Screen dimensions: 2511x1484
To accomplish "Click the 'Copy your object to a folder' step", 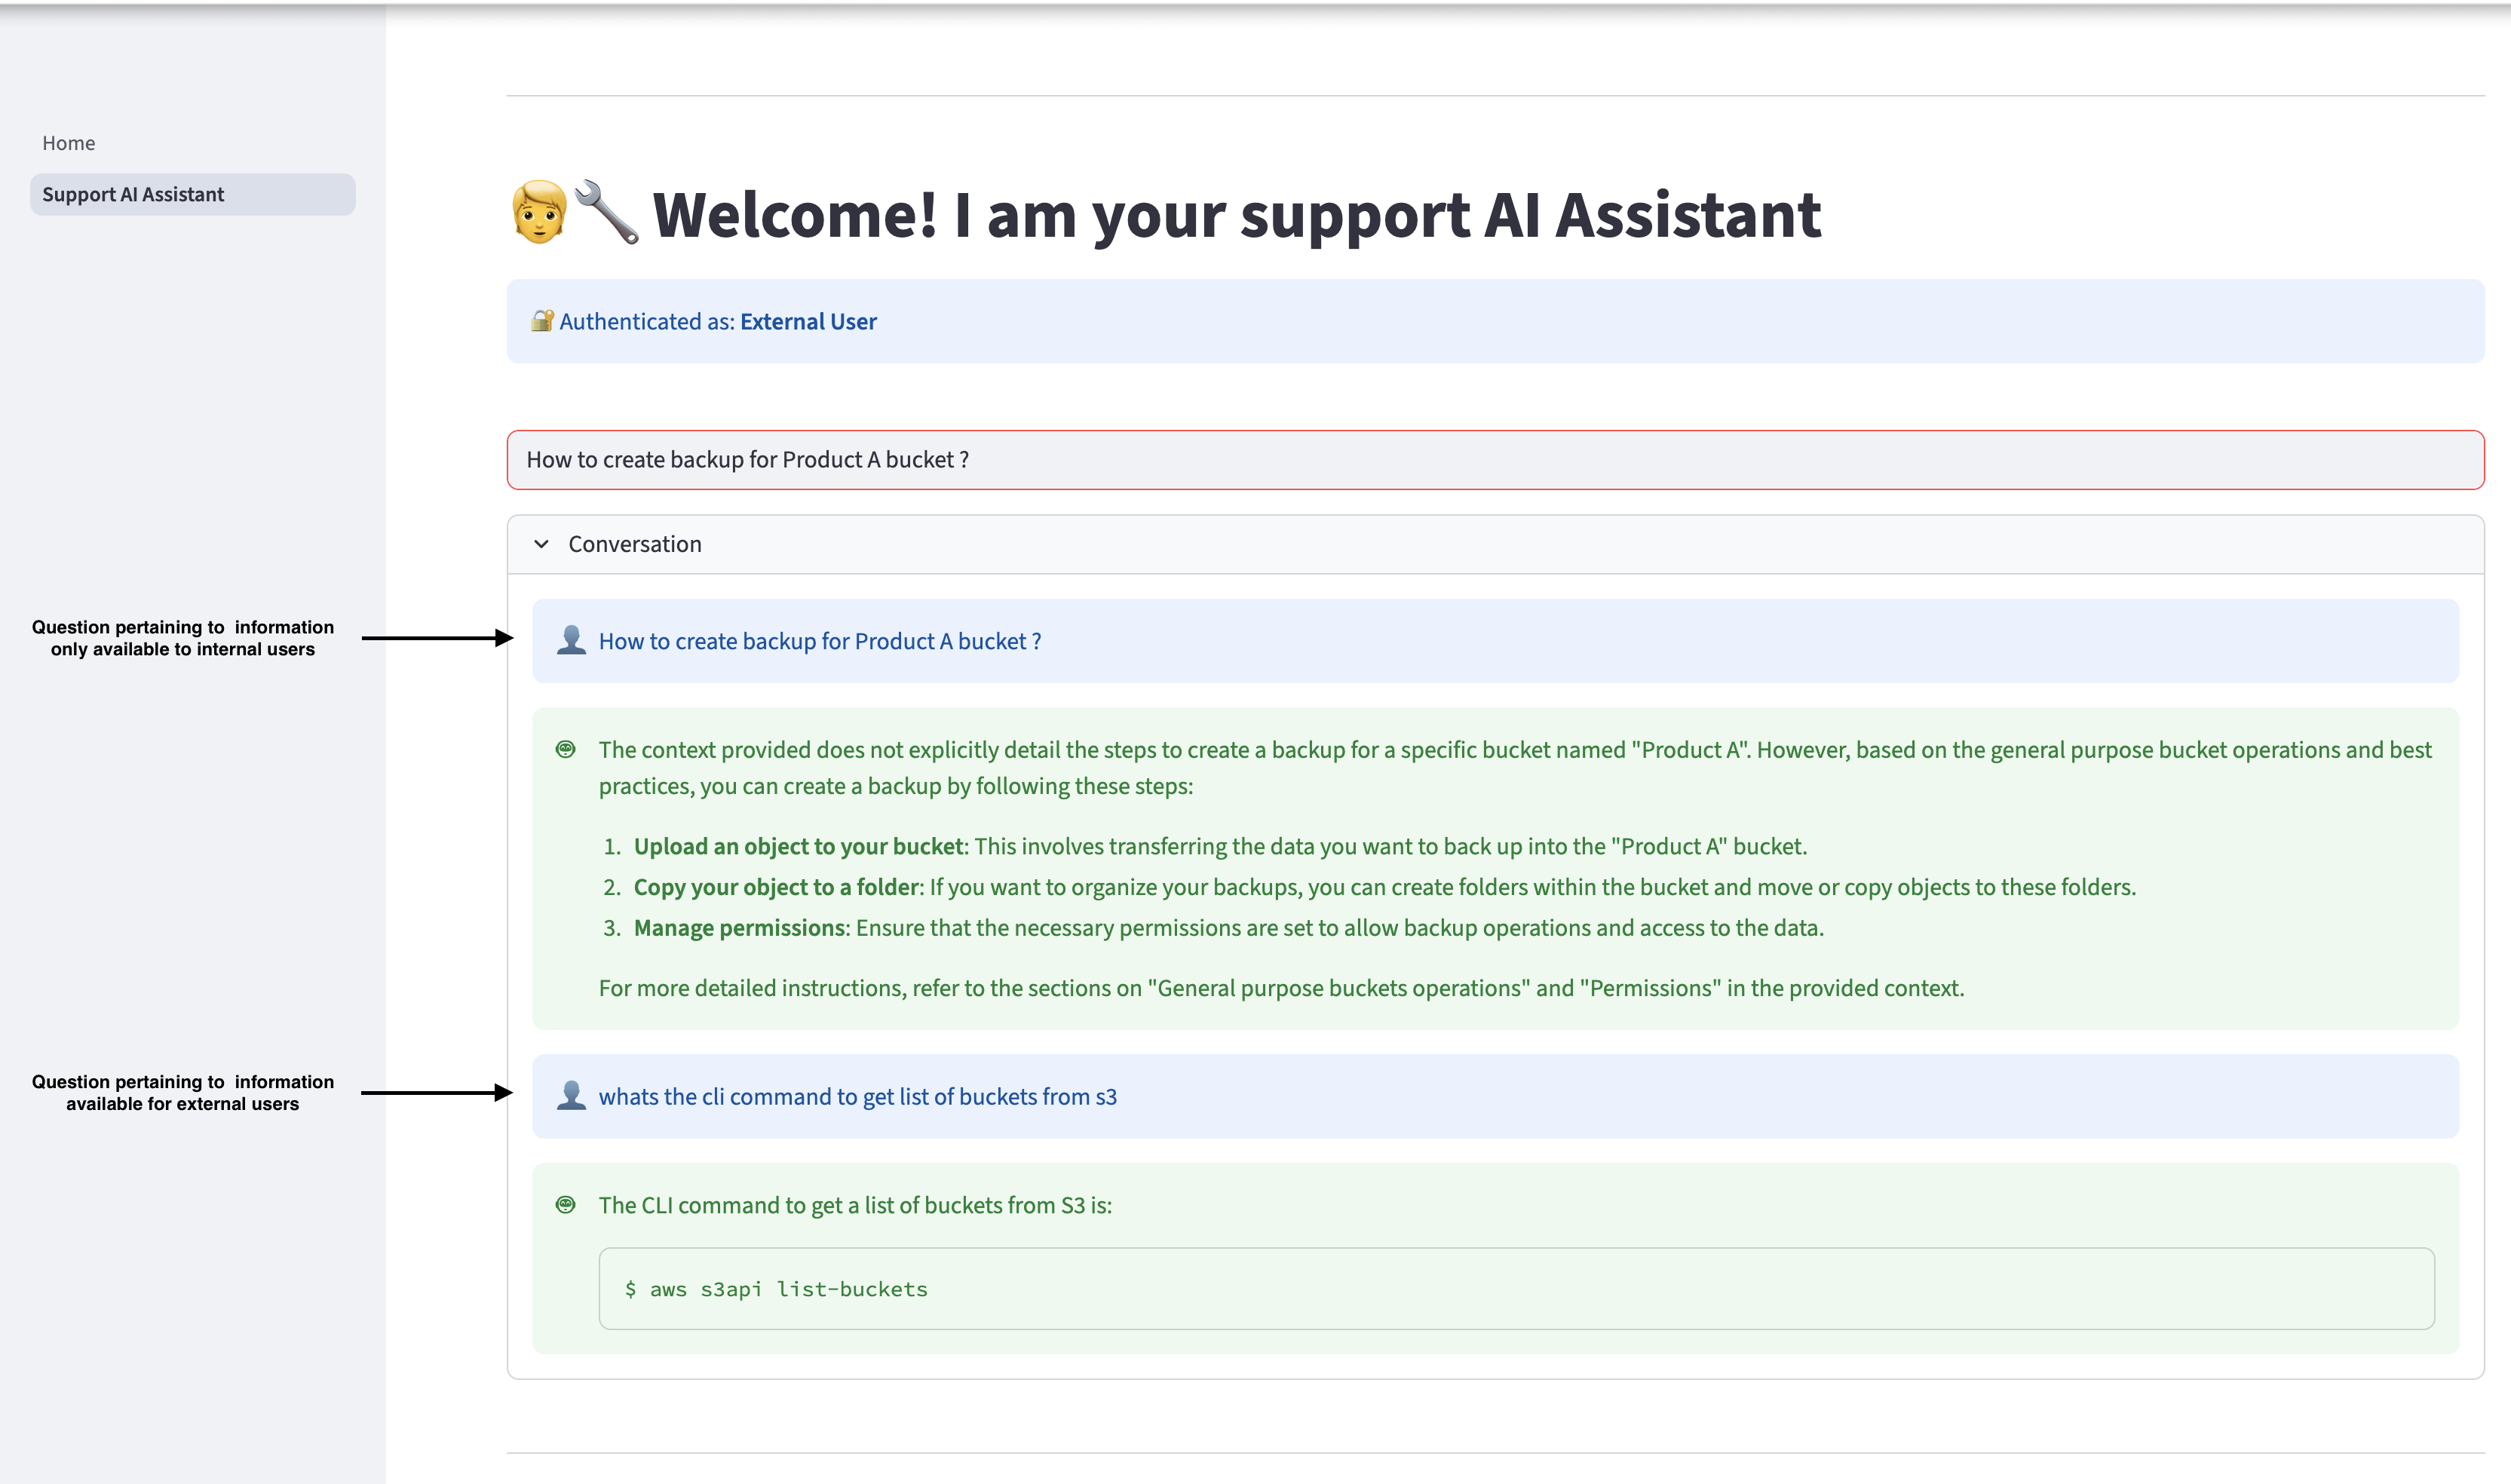I will click(776, 887).
